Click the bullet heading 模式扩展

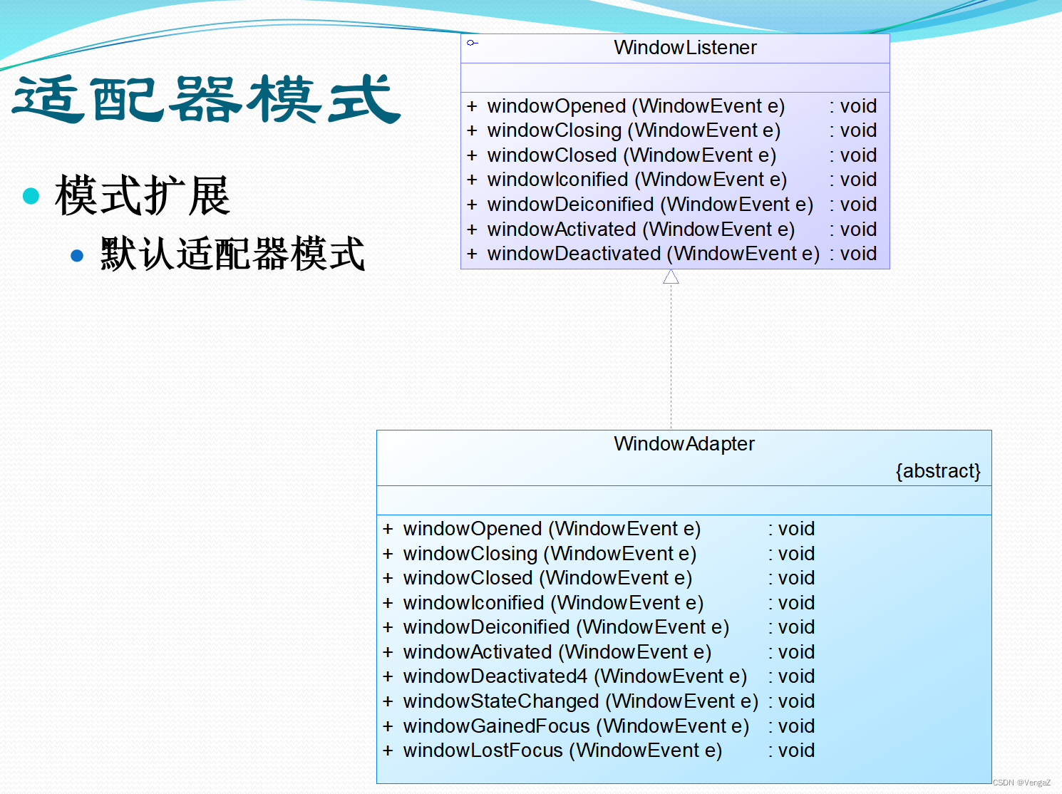click(x=142, y=195)
